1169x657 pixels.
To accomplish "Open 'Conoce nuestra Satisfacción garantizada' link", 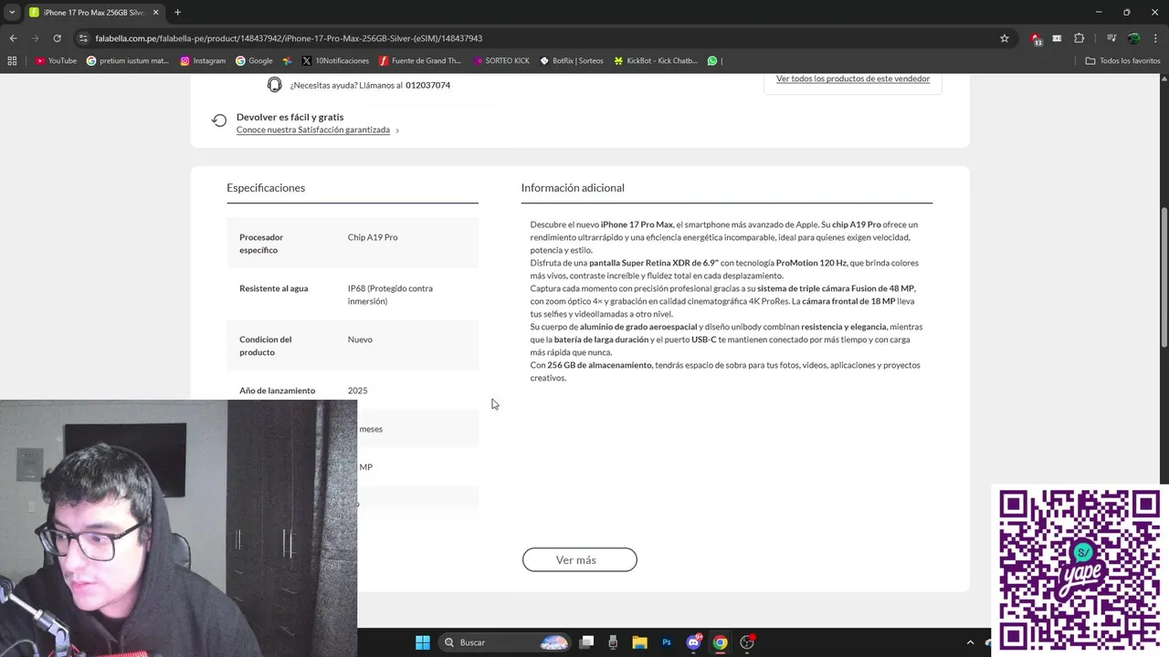I will coord(313,130).
